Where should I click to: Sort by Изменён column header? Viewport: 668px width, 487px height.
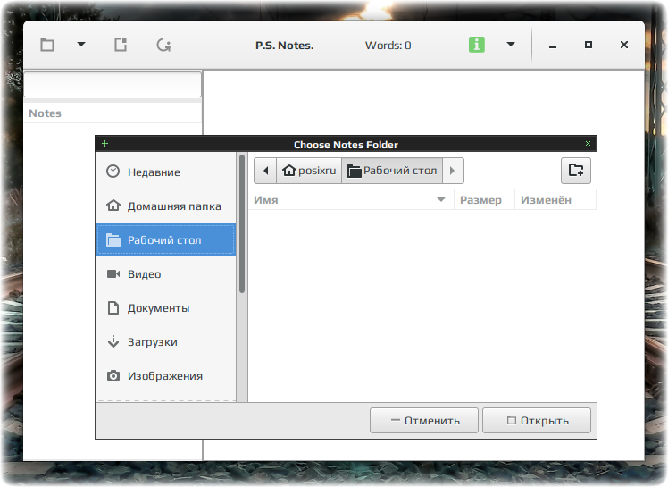click(x=555, y=200)
